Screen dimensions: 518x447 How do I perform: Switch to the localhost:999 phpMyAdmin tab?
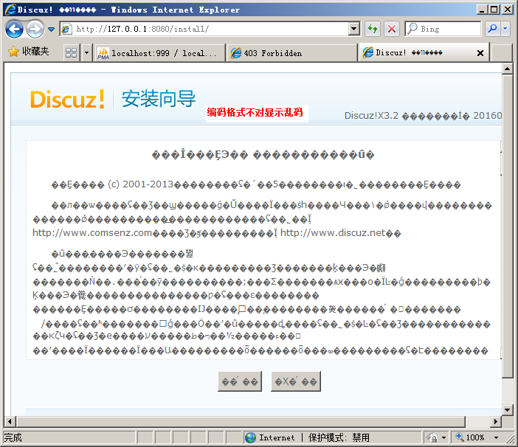pyautogui.click(x=159, y=53)
